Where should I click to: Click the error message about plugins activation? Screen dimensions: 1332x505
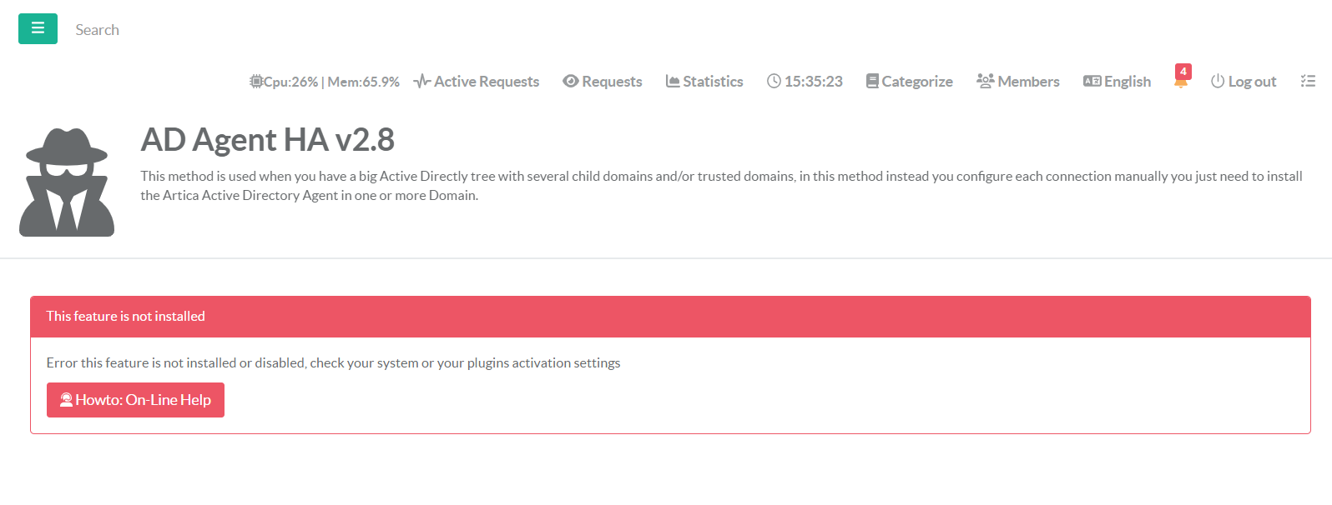point(333,363)
